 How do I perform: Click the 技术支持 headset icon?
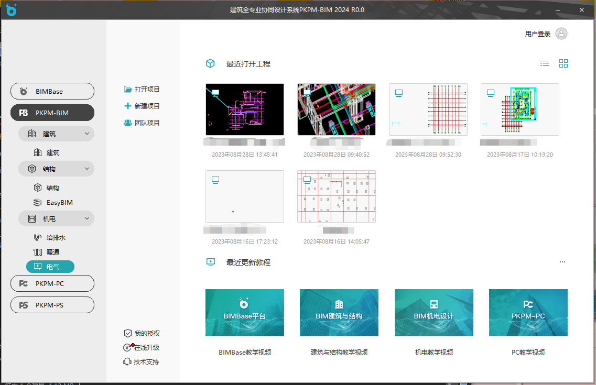tap(127, 362)
